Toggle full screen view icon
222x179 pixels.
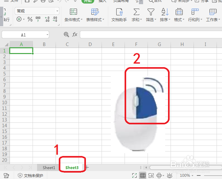tap(134, 175)
